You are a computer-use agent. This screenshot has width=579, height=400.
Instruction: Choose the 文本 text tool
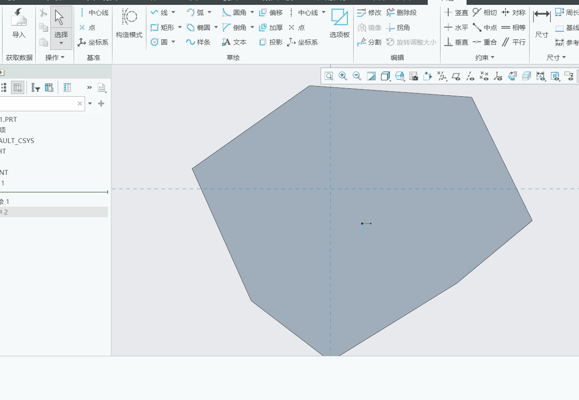[235, 42]
